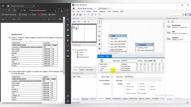The width and height of the screenshot is (191, 107).
Task: Check the Unique checkbox
Action: coord(149,86)
